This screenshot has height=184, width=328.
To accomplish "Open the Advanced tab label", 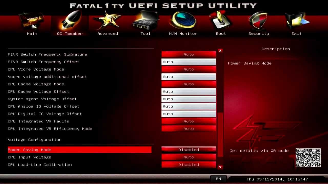I will coord(108,33).
